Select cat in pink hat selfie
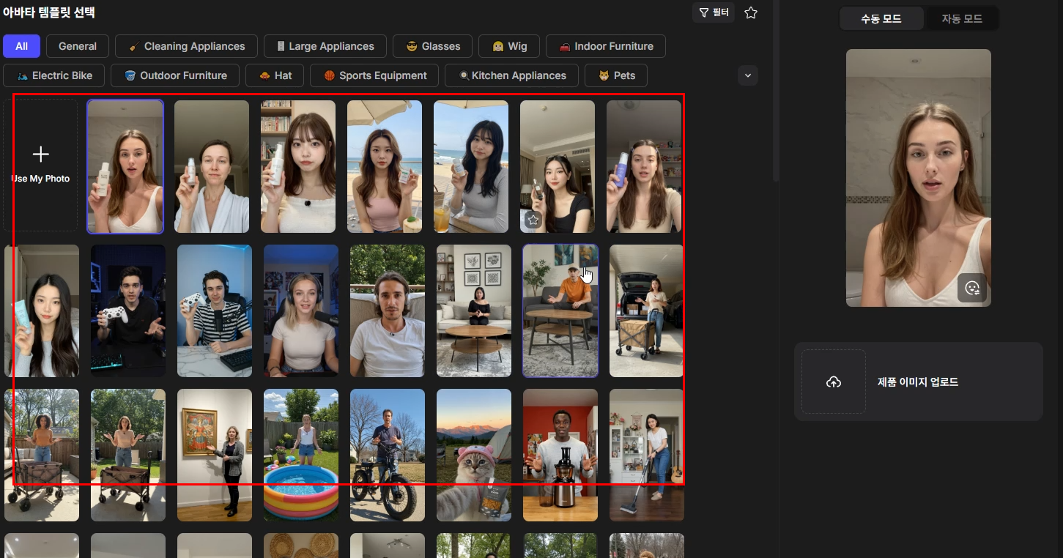Screen dimensions: 1063x558 (x=474, y=455)
